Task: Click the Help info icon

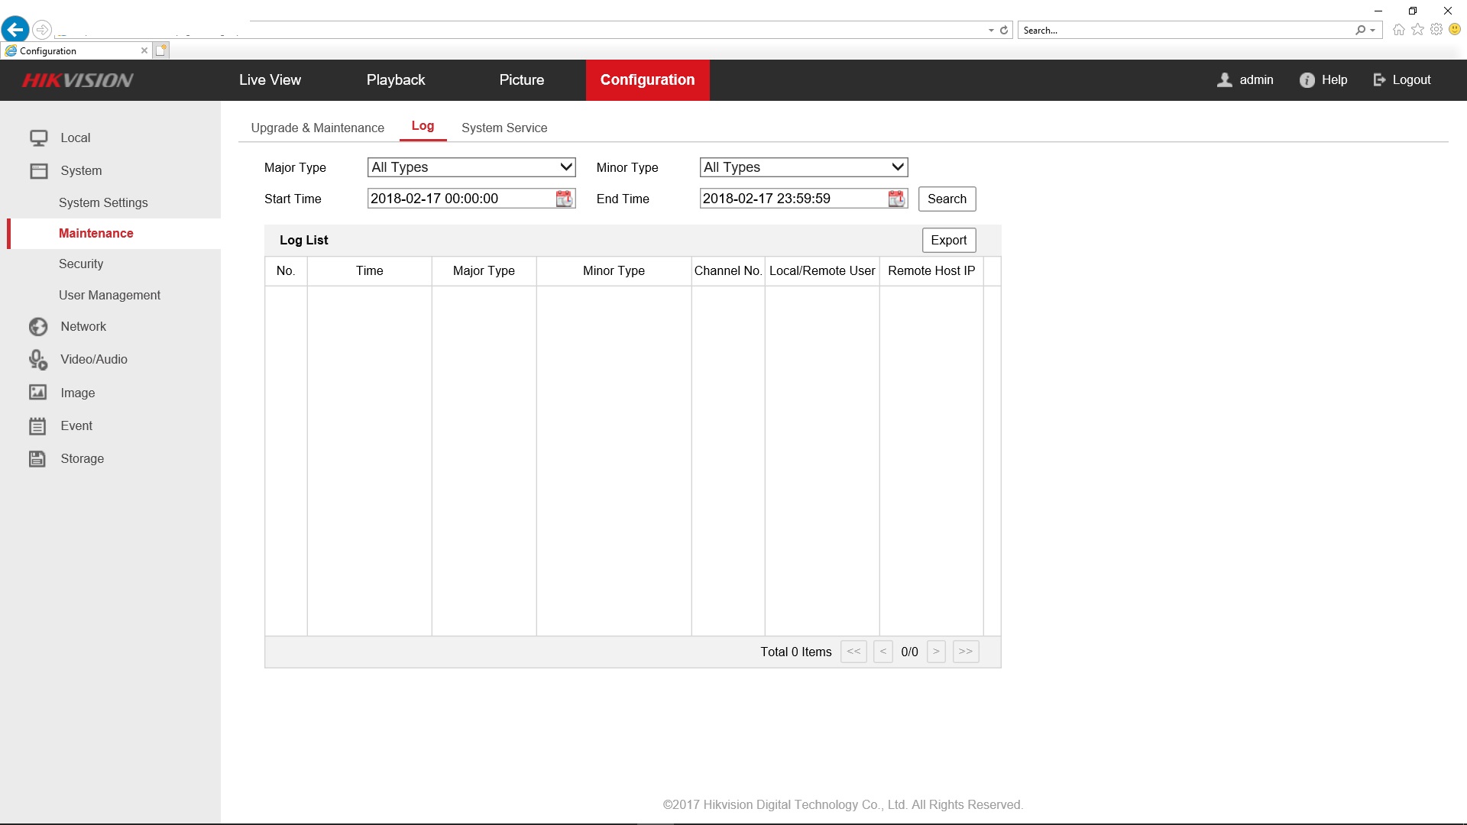Action: [1307, 80]
